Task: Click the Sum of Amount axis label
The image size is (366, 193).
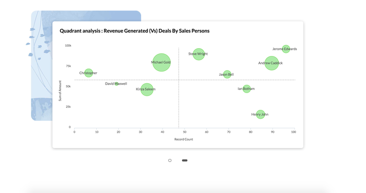Action: (x=60, y=91)
